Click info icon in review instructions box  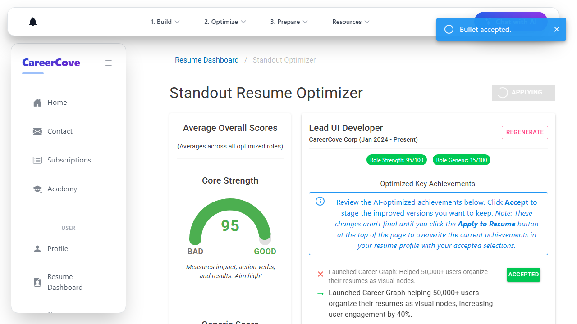click(x=320, y=201)
